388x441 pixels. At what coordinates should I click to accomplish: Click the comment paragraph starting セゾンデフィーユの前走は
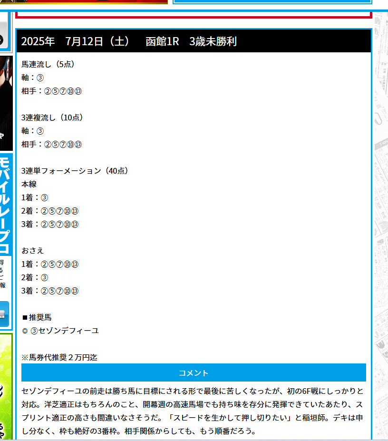pos(194,411)
